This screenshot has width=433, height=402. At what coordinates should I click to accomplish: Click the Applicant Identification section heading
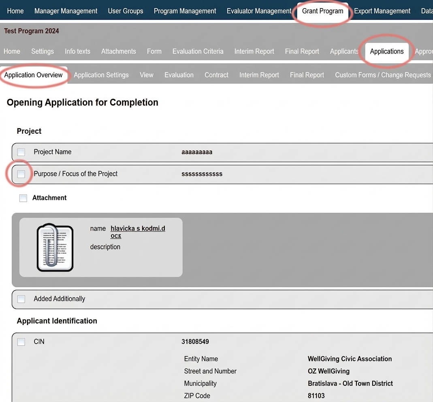(57, 321)
